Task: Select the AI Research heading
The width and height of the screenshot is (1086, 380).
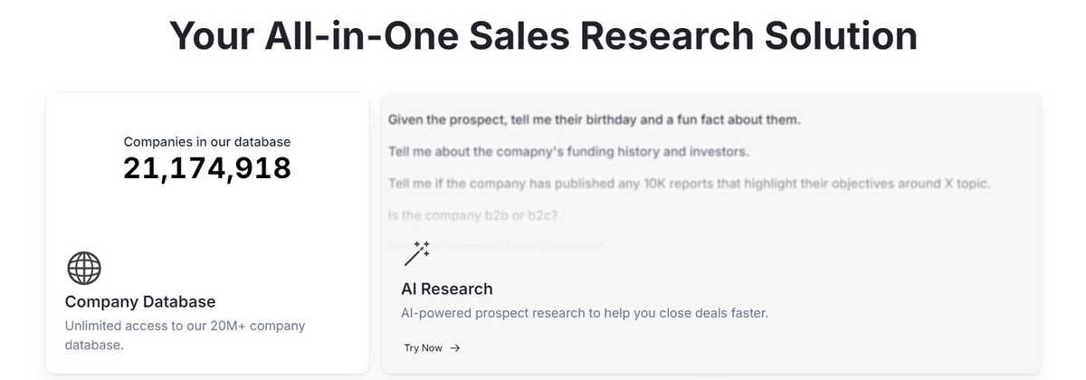Action: pos(447,289)
